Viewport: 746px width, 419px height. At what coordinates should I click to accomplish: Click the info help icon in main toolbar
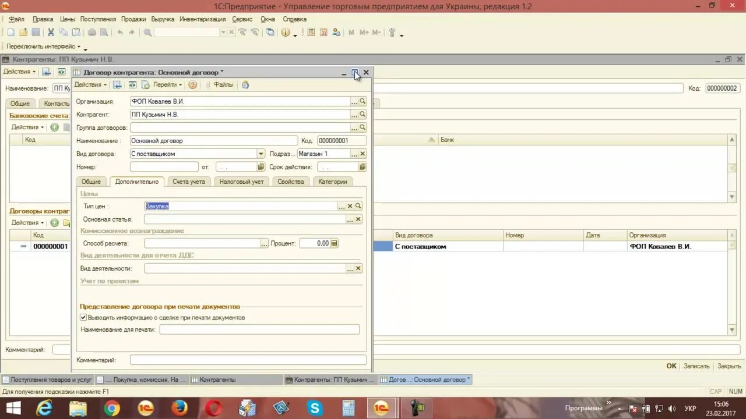click(x=286, y=33)
